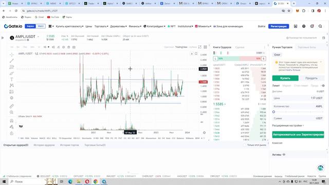Click Авторизоваться или Зарегистрироваться button
The image size is (329, 185).
tap(298, 135)
